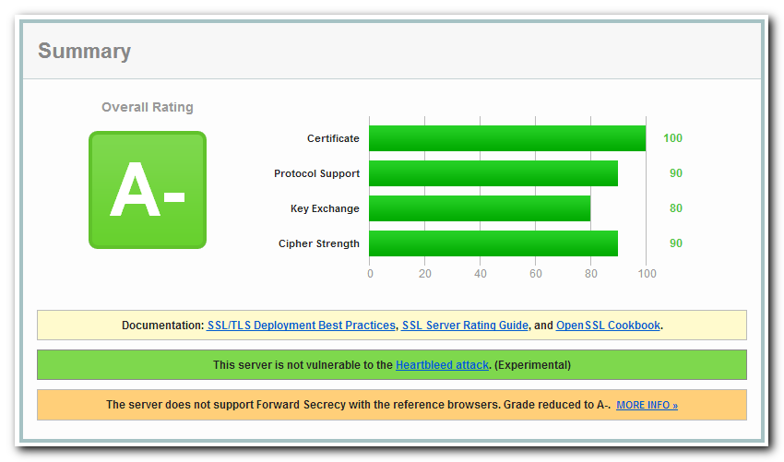Screen dimensions: 784x462
Task: Click the Cipher Strength score value 90
Action: [676, 243]
